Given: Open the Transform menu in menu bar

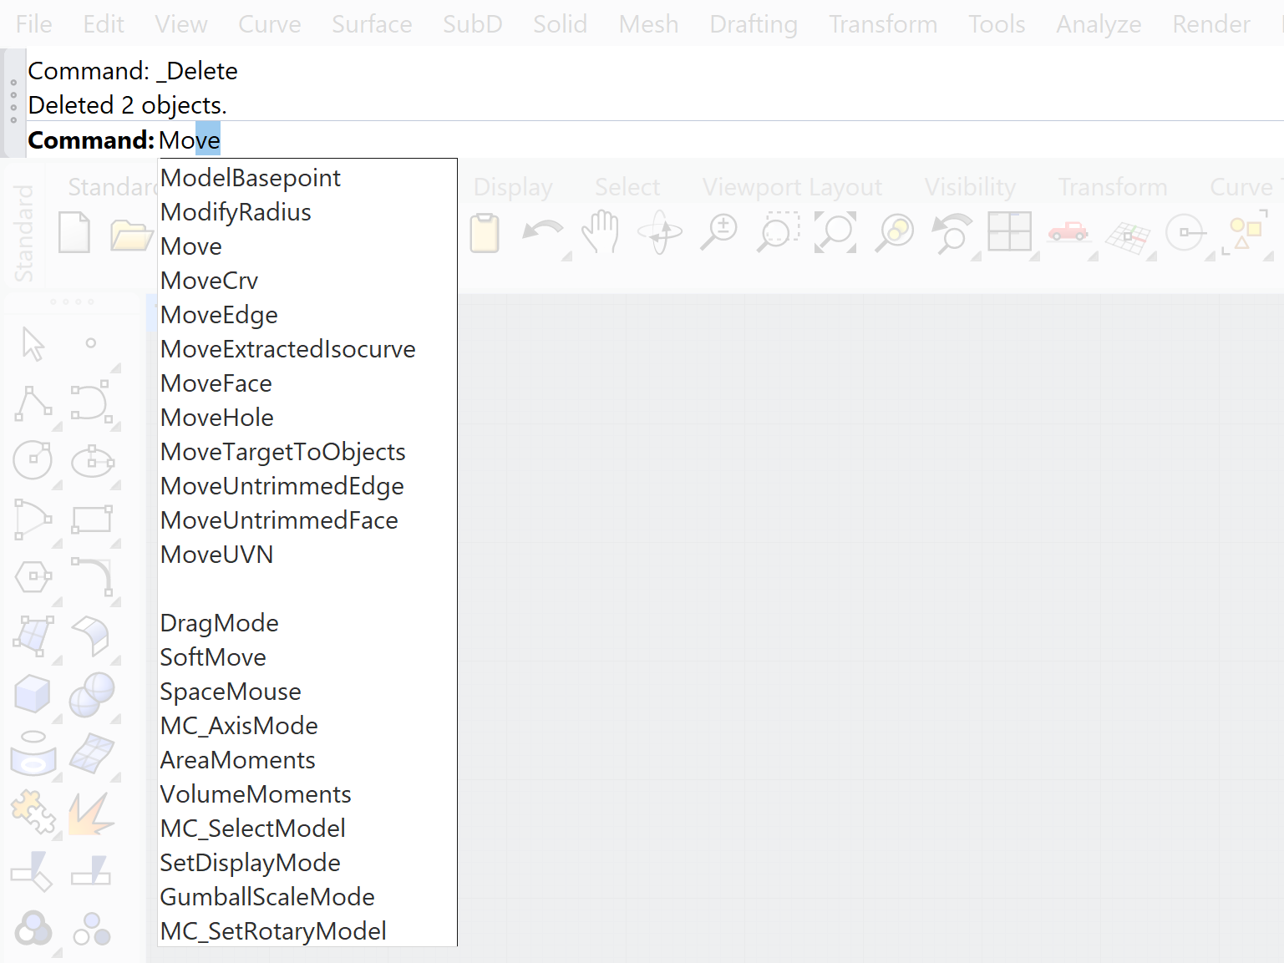Looking at the screenshot, I should (882, 24).
